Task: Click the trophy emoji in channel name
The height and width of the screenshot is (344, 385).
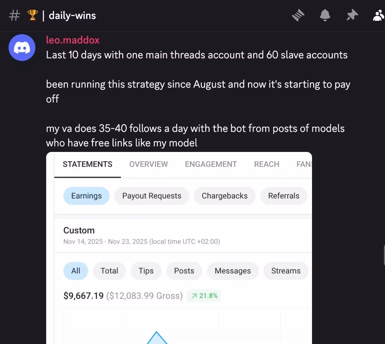Action: [33, 16]
